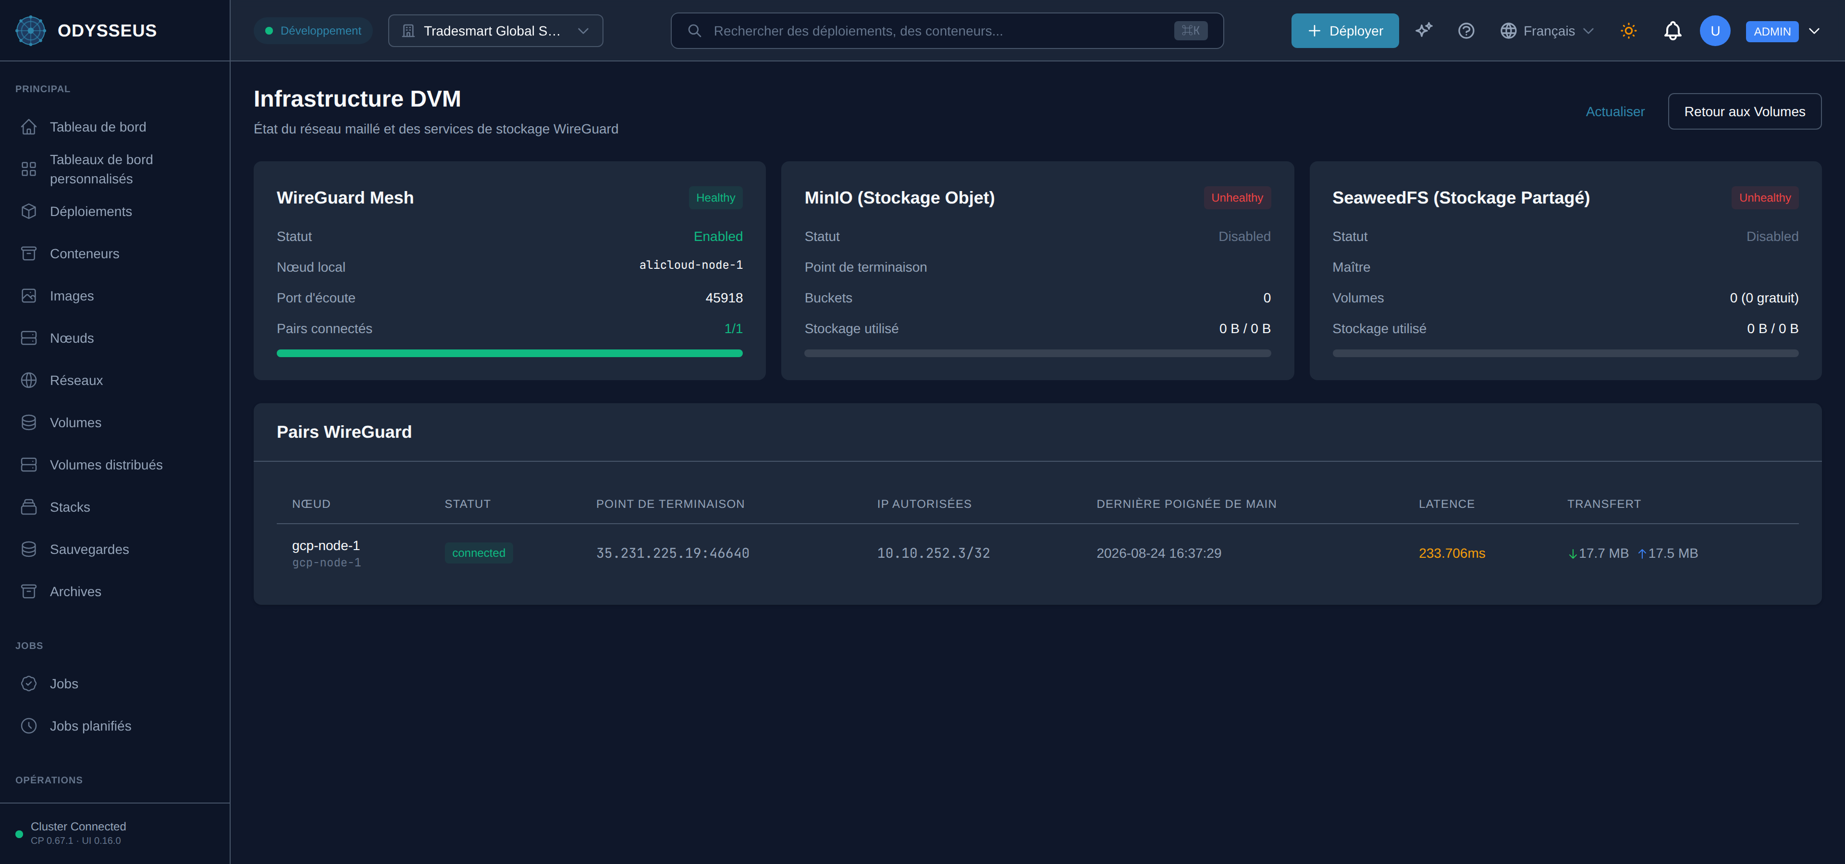Click the Sauvegardes icon
Viewport: 1845px width, 864px height.
(x=29, y=549)
